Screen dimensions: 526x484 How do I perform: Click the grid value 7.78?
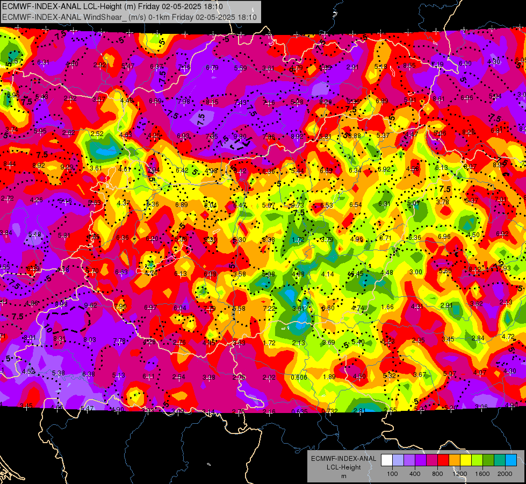pyautogui.click(x=119, y=341)
